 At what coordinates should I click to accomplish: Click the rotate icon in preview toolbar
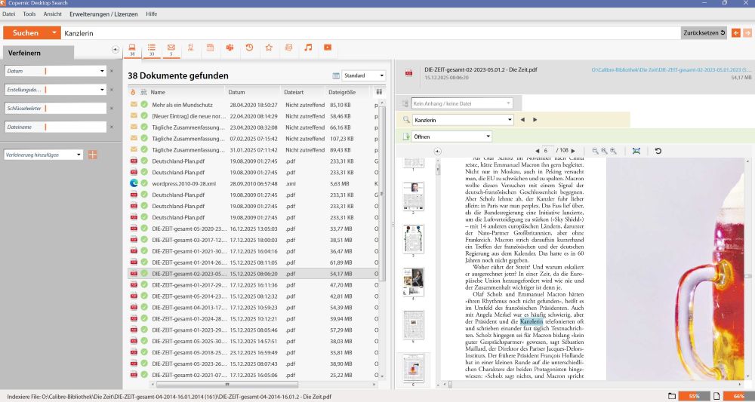tap(658, 151)
